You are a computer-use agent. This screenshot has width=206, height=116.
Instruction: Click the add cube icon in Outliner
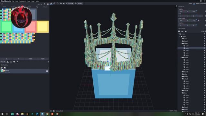click(179, 31)
